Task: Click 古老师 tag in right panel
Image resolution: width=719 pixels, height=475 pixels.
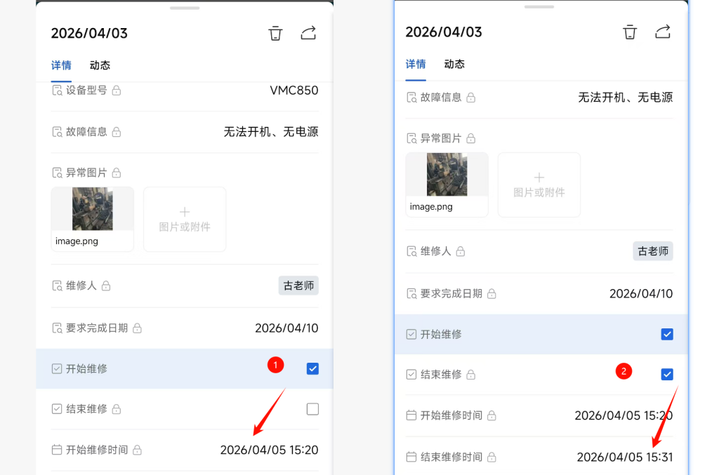Action: (653, 251)
